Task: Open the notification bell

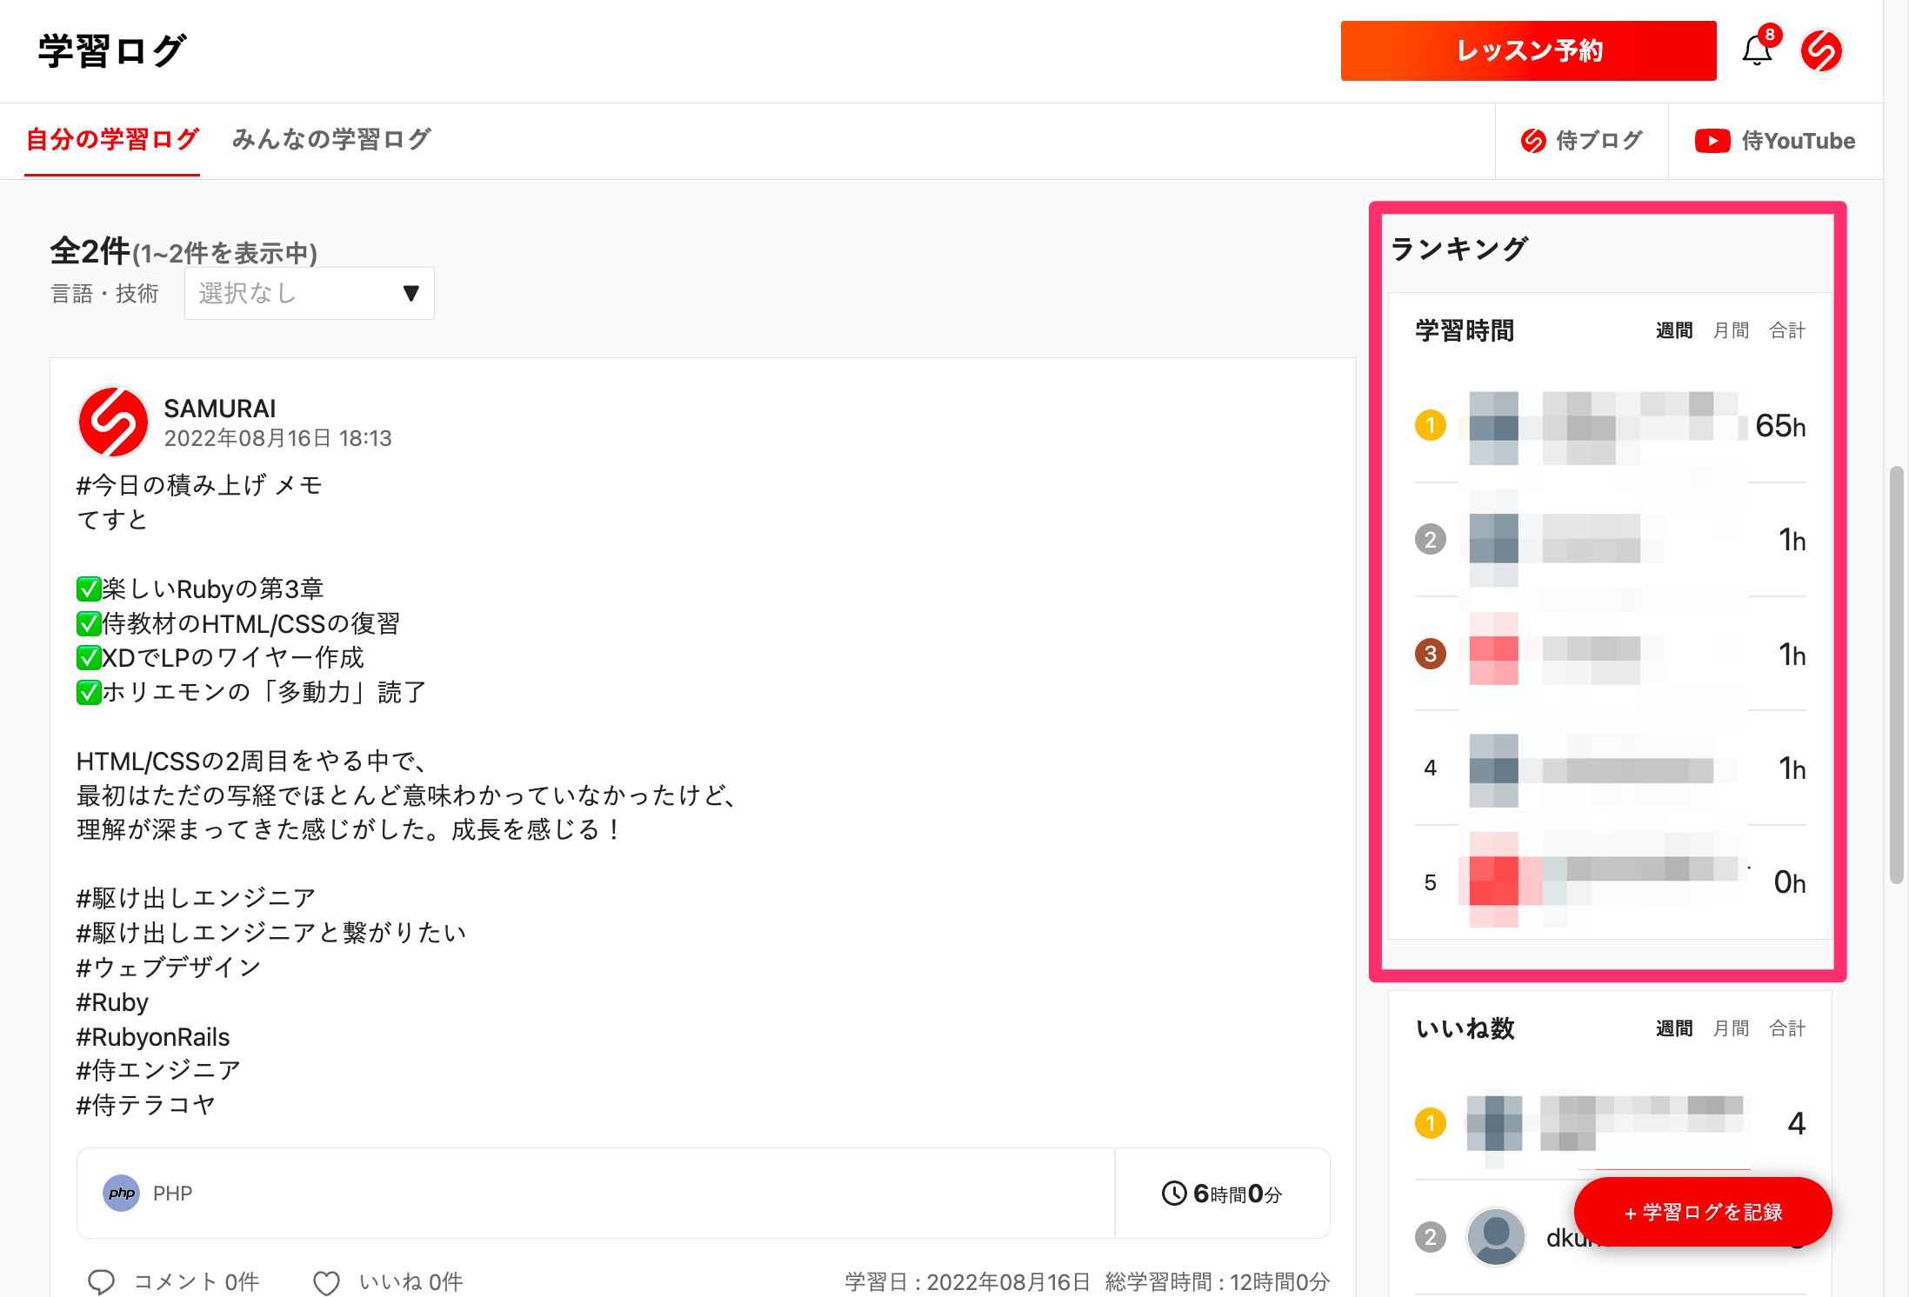Action: point(1757,51)
